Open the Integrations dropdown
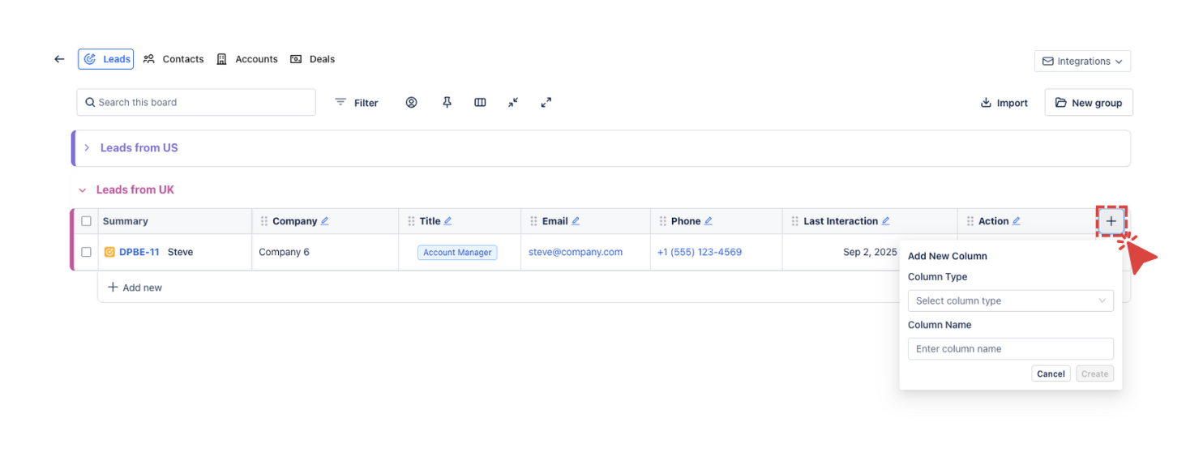This screenshot has width=1203, height=452. 1082,61
